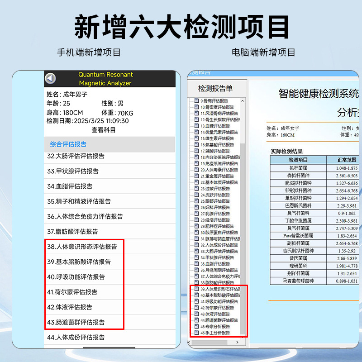Image resolution: width=362 pixels, height=362 pixels.
Task: Click document icon beside 24.皮肤评估报告
Action: [x=196, y=195]
